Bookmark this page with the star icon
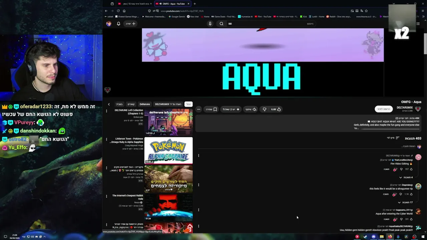 point(366,11)
